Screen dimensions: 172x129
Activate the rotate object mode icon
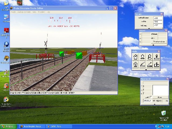click(150, 57)
